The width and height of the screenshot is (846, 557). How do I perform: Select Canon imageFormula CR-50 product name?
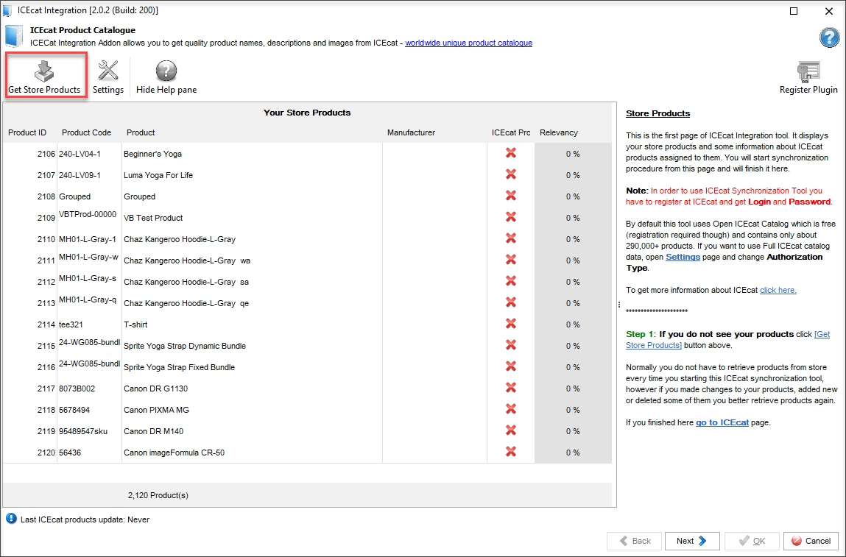pyautogui.click(x=174, y=453)
